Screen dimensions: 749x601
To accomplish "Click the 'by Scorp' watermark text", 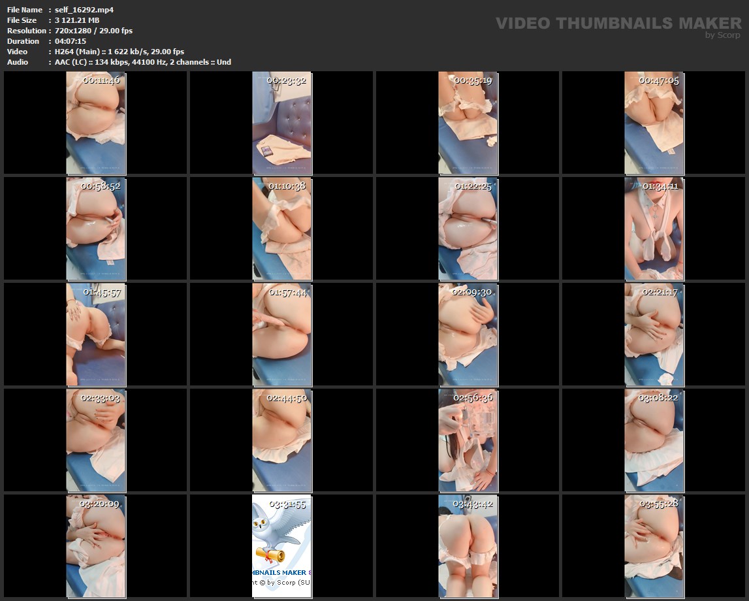I will click(x=722, y=35).
